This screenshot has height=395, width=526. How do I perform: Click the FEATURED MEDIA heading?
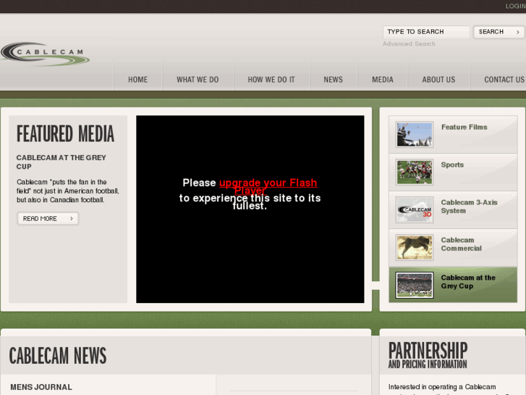tap(65, 133)
